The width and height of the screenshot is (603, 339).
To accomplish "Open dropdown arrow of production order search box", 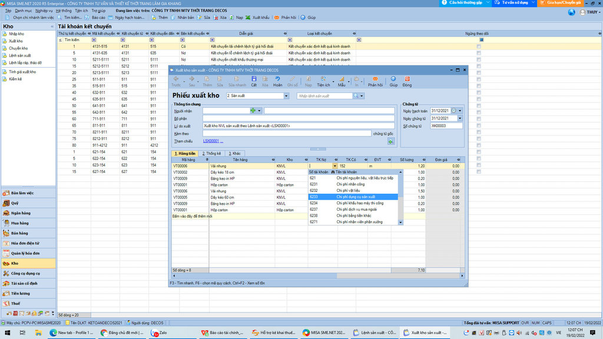I will (362, 96).
